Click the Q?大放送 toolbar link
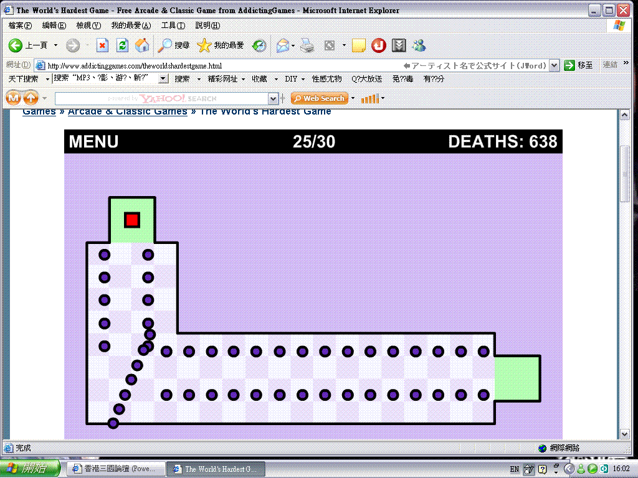This screenshot has height=478, width=638. (366, 79)
